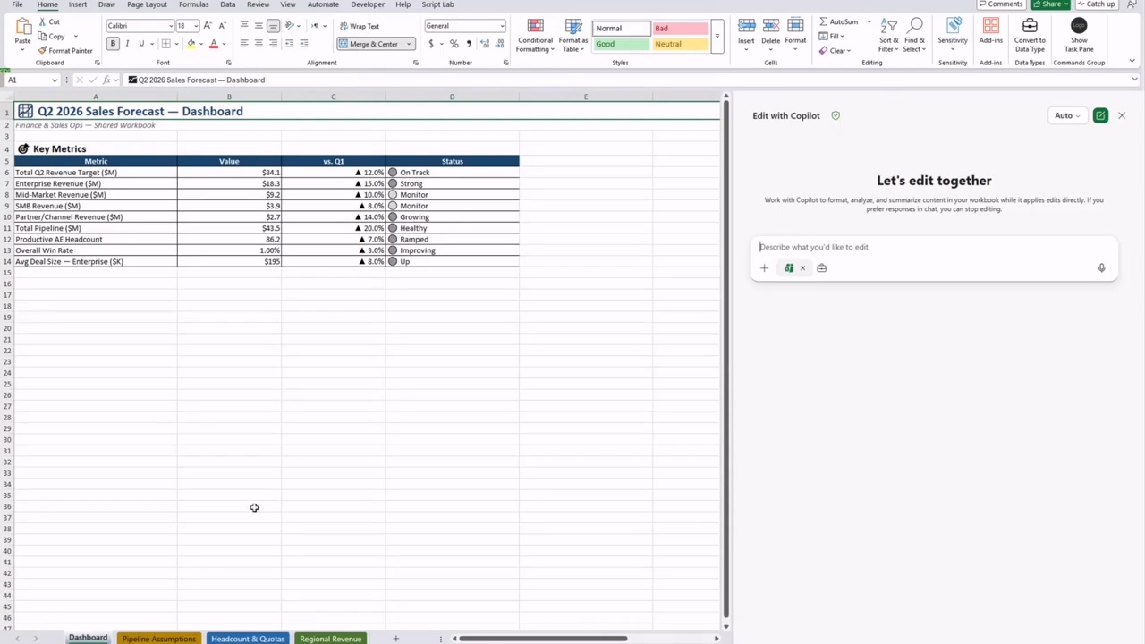Viewport: 1145px width, 644px height.
Task: Click the Copilot shield verification icon
Action: (835, 115)
